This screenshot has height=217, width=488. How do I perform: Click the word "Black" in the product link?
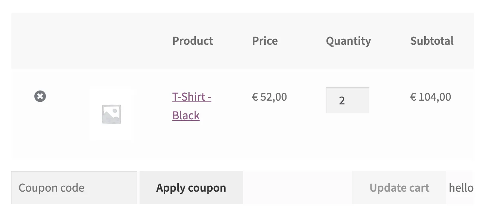(x=186, y=116)
